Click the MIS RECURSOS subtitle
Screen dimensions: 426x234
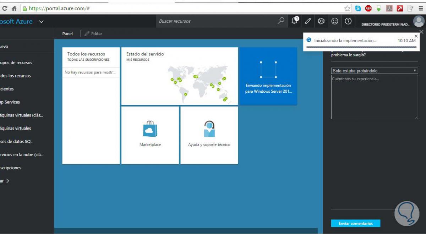138,60
